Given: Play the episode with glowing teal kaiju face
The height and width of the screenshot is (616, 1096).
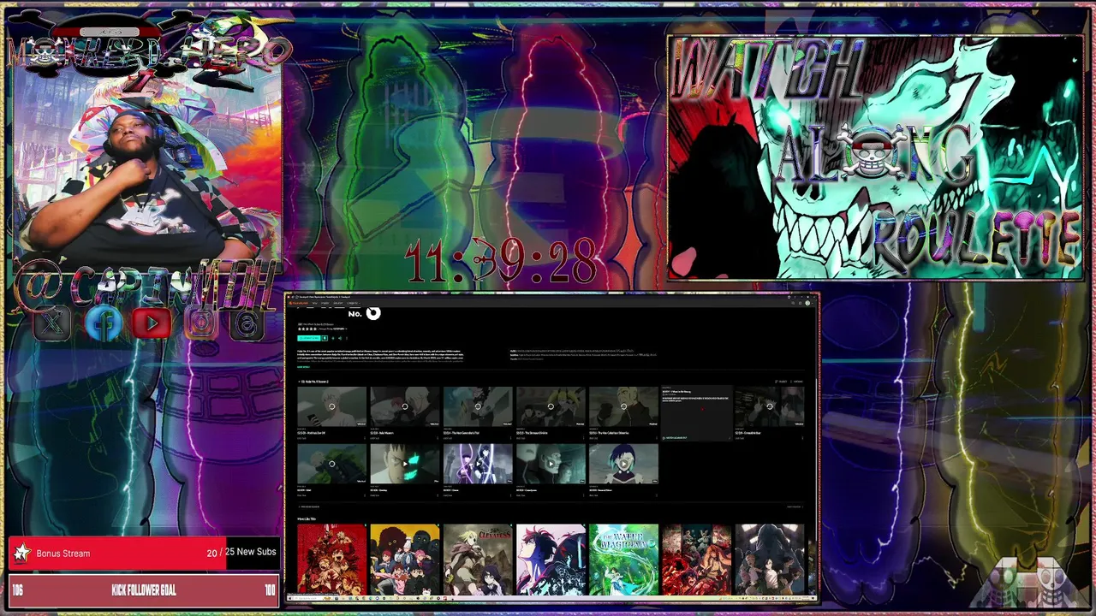Looking at the screenshot, I should click(405, 464).
